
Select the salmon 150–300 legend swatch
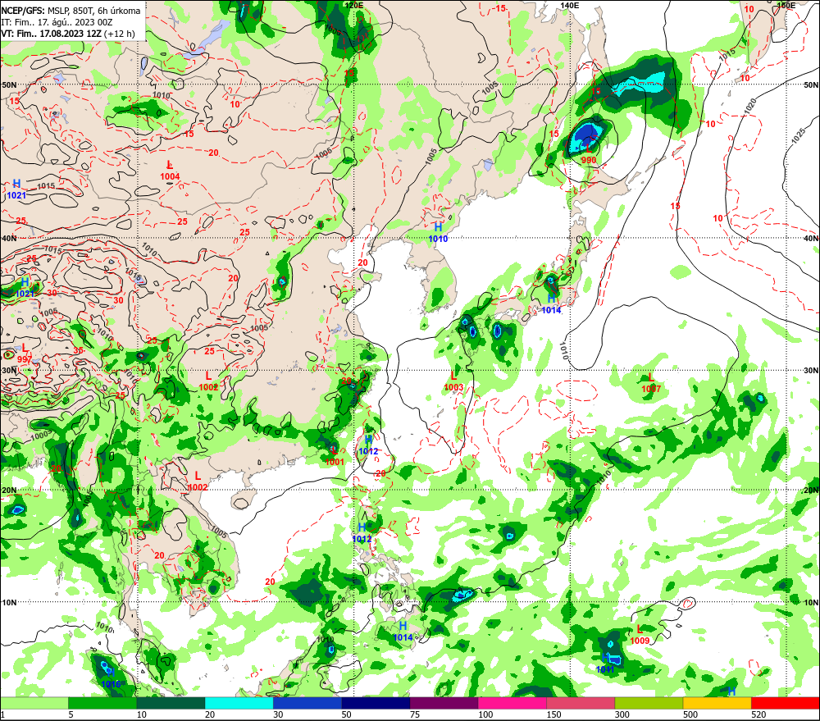coord(581,703)
